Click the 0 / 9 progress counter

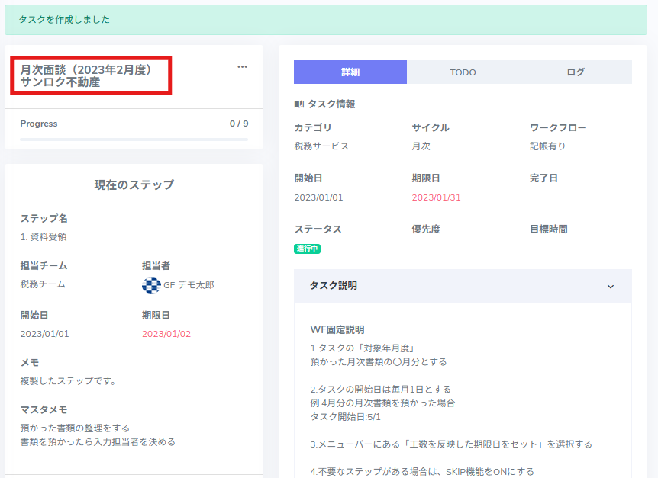[x=239, y=124]
